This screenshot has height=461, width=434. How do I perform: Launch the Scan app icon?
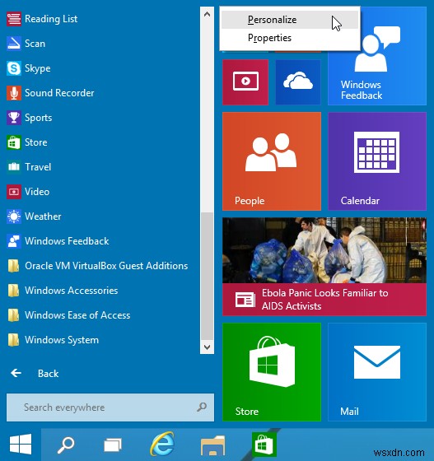pyautogui.click(x=14, y=44)
